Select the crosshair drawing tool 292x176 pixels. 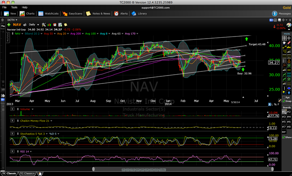pos(289,38)
